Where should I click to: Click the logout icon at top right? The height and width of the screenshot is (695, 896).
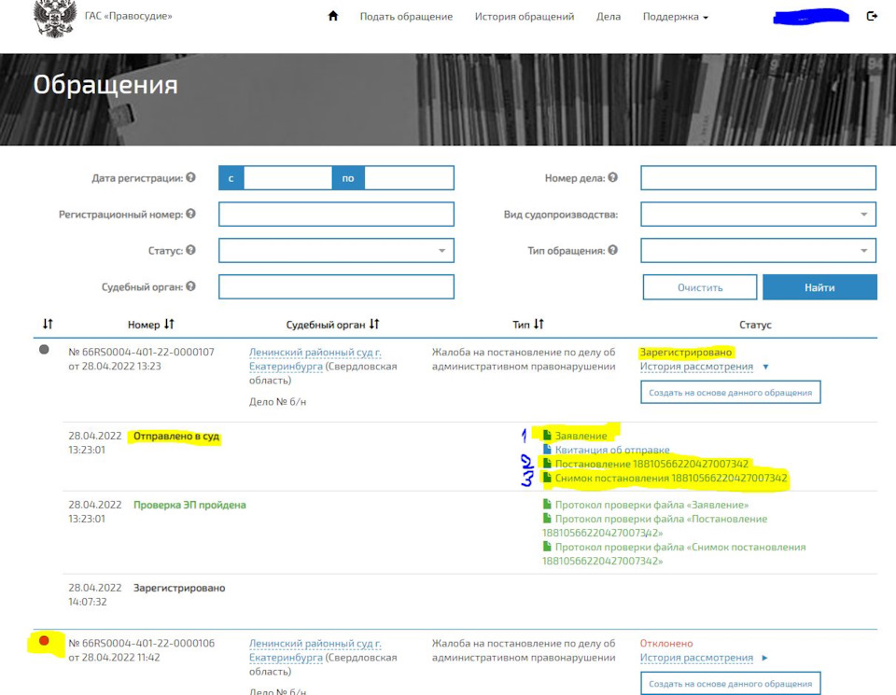point(872,16)
